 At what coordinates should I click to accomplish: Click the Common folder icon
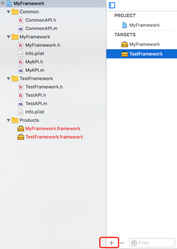click(15, 12)
